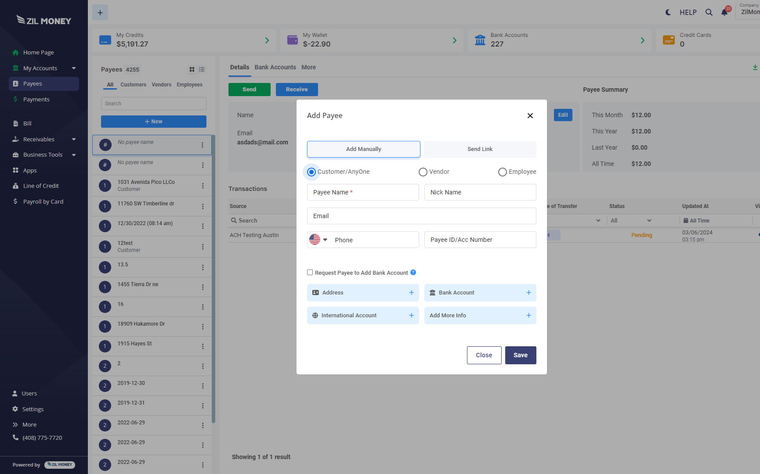Open notifications bell icon
Screen dimensions: 760x474
(724, 12)
